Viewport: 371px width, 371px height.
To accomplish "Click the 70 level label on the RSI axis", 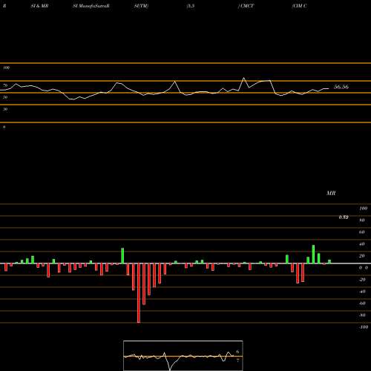I will point(5,85).
